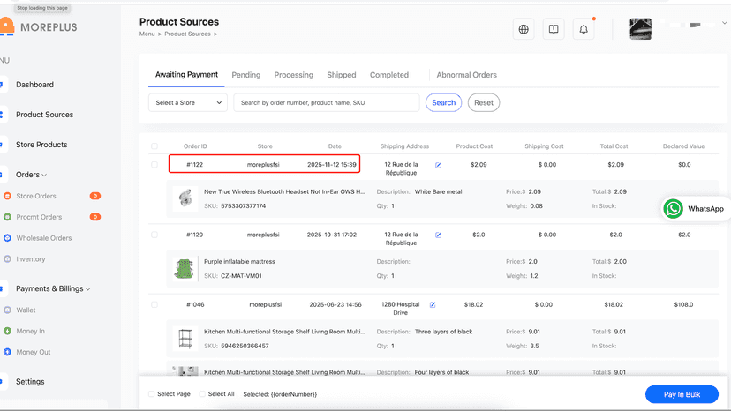
Task: Select order #1120 checkbox
Action: (x=154, y=235)
